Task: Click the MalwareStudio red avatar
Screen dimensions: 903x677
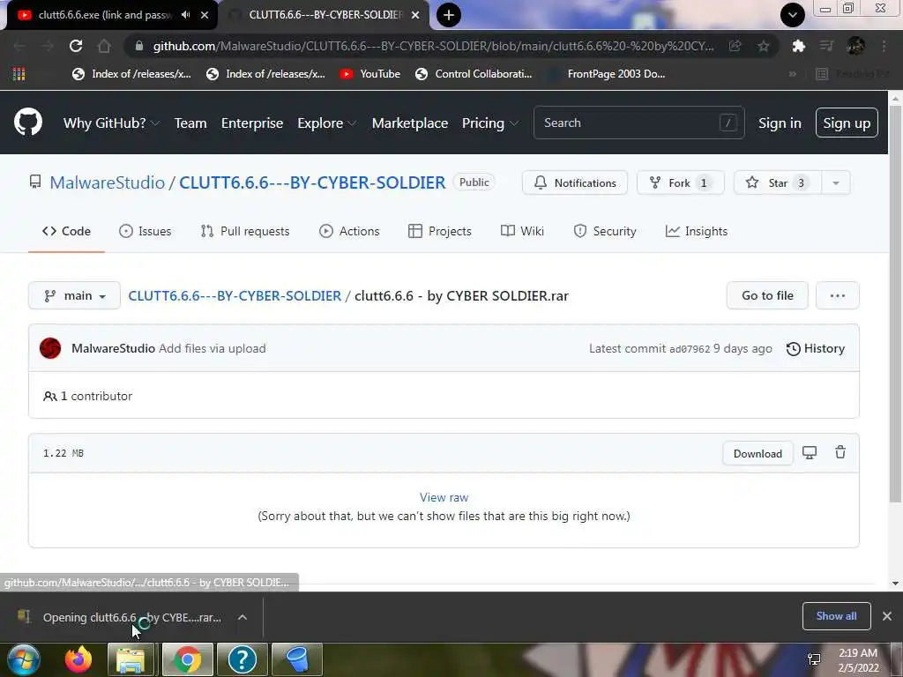Action: pyautogui.click(x=50, y=348)
